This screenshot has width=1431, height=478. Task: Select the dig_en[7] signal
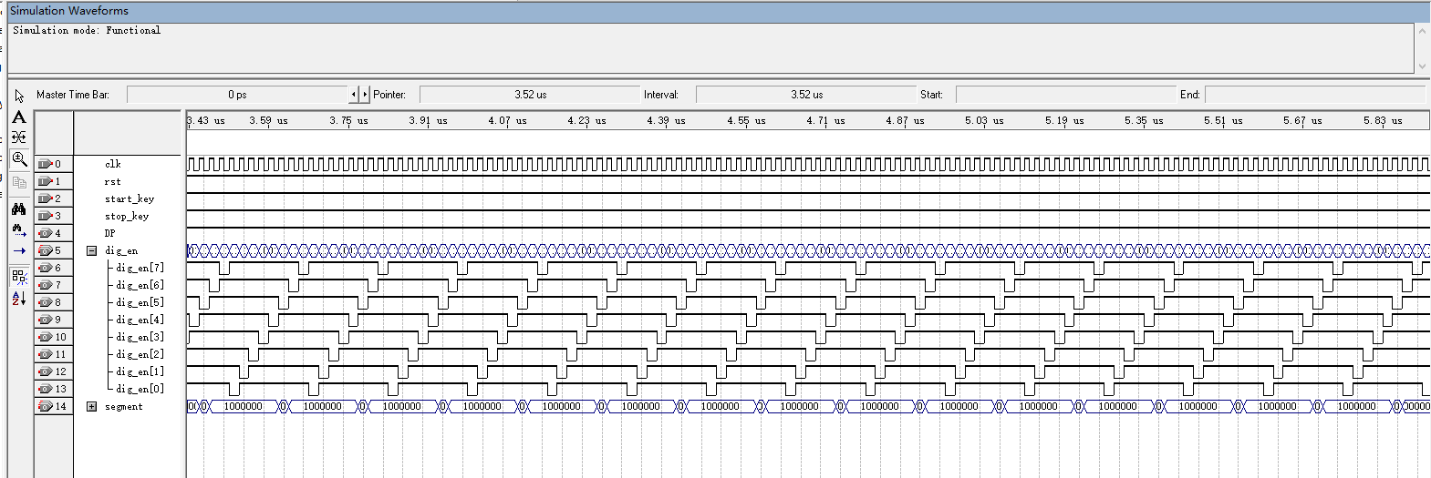[140, 268]
